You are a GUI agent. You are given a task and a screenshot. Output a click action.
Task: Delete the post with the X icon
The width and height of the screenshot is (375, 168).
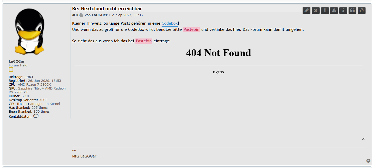pyautogui.click(x=316, y=11)
